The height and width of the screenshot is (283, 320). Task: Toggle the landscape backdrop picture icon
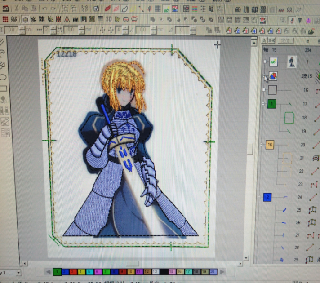coord(167,9)
